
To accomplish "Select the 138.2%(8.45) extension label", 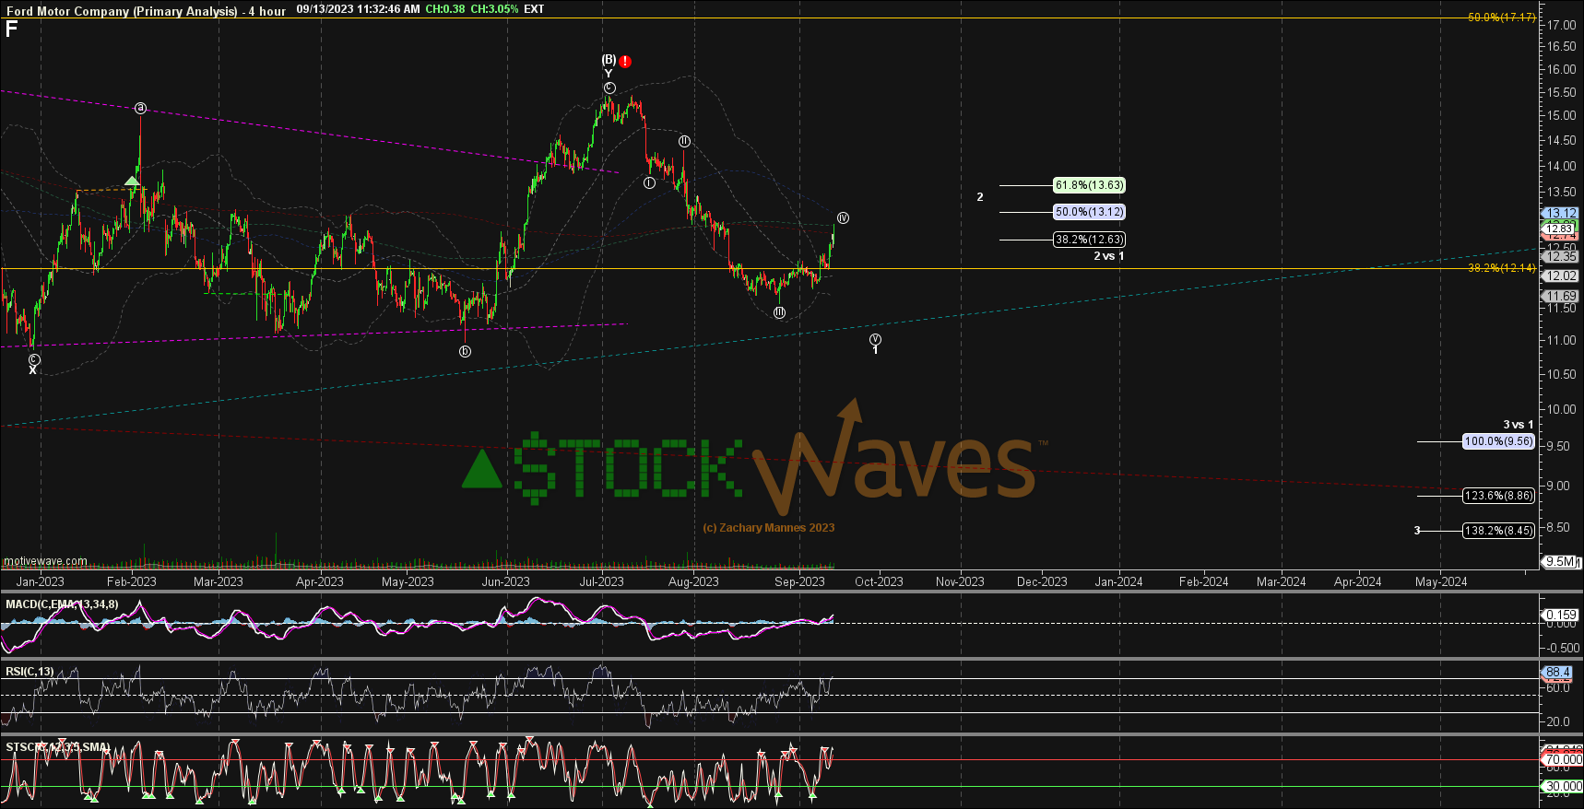I will click(x=1499, y=531).
